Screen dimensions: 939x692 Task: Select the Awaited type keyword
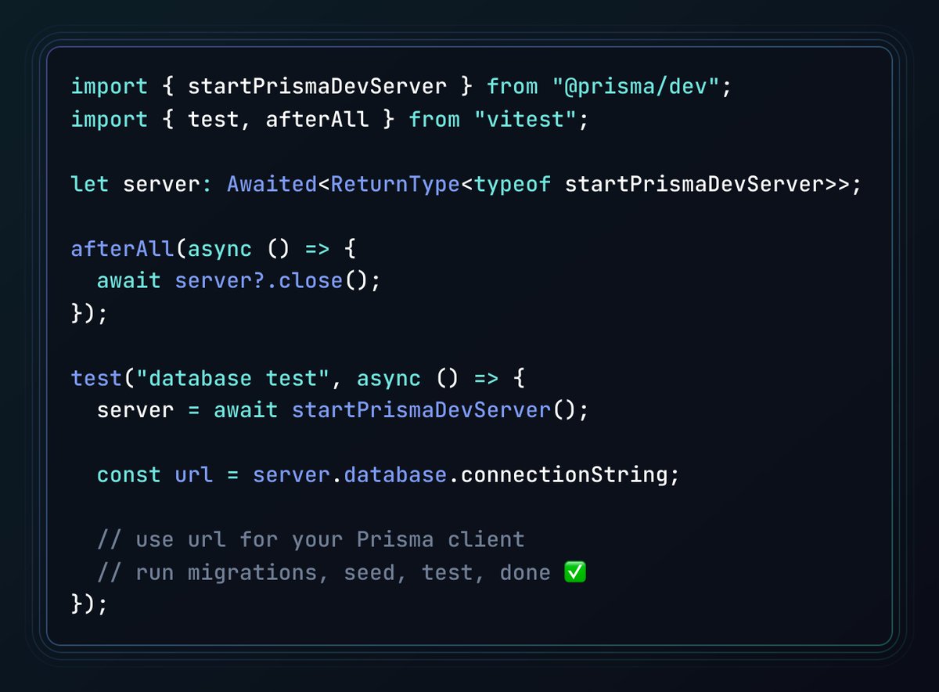click(x=270, y=183)
